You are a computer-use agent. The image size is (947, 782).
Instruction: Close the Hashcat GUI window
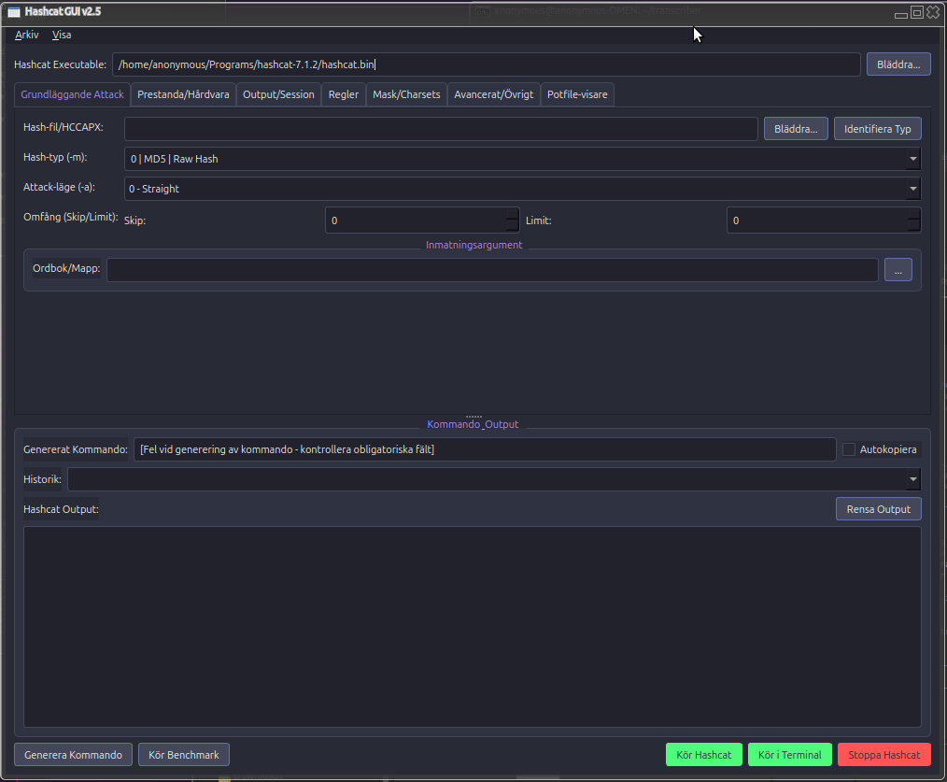pos(933,12)
